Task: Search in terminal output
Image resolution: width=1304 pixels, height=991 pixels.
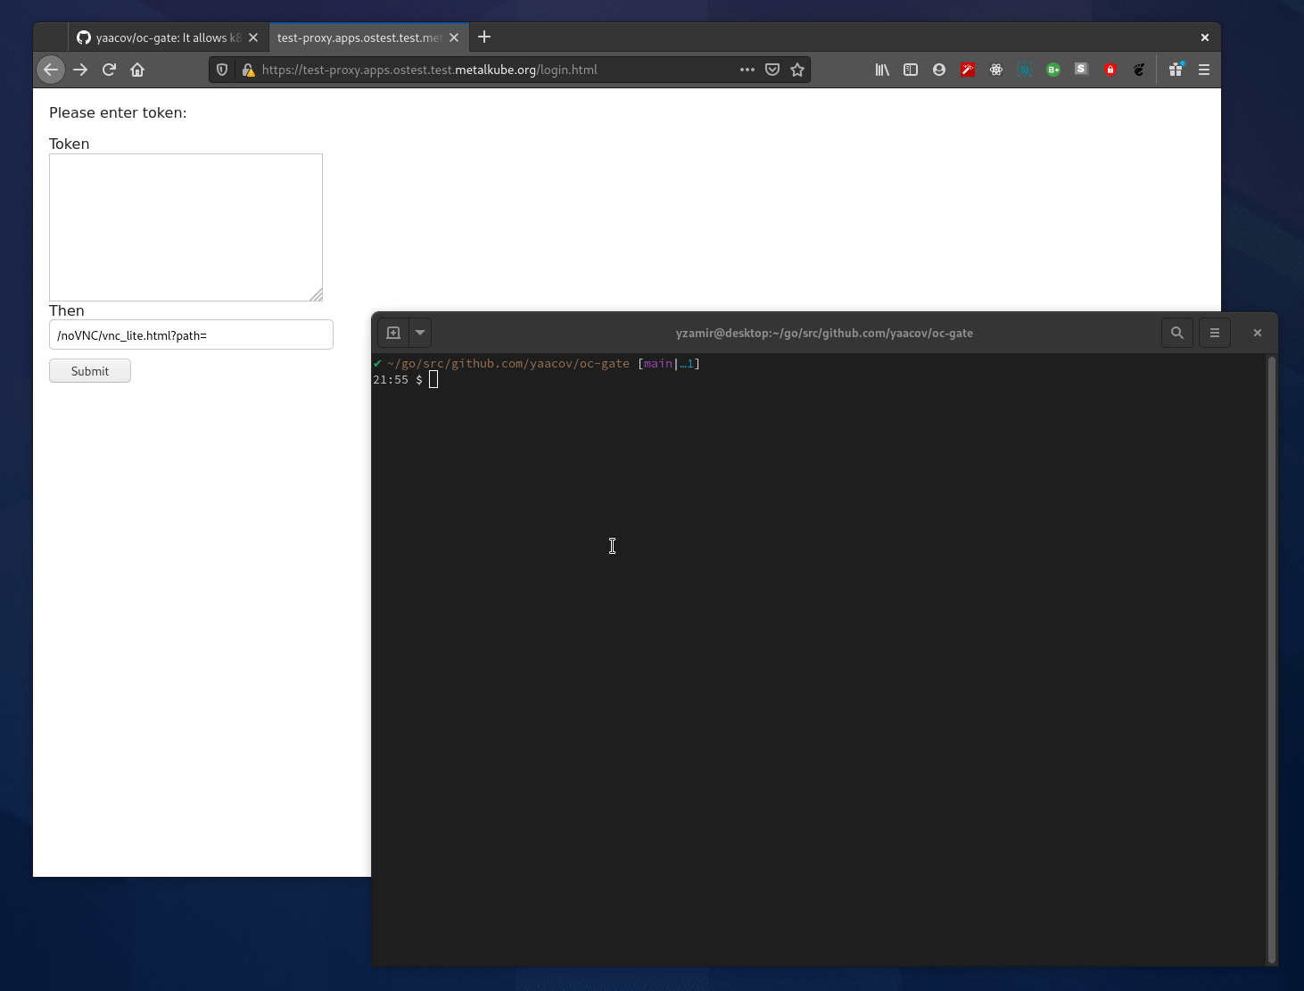Action: click(x=1177, y=333)
